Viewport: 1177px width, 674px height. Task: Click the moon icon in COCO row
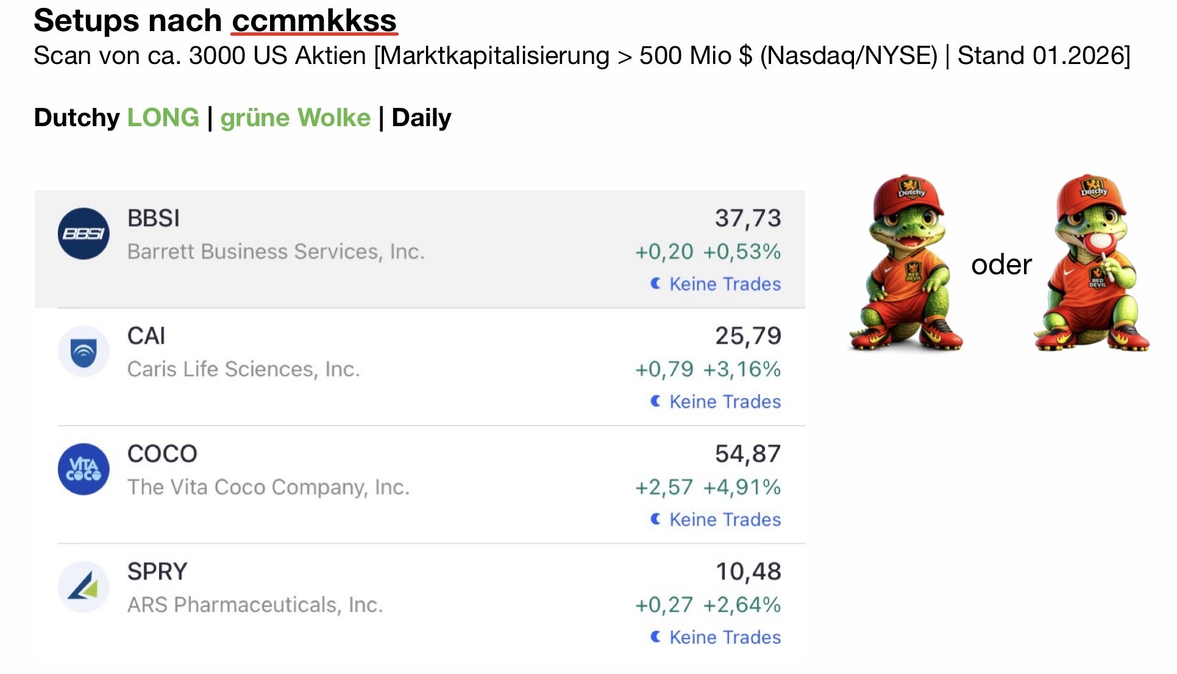click(656, 519)
